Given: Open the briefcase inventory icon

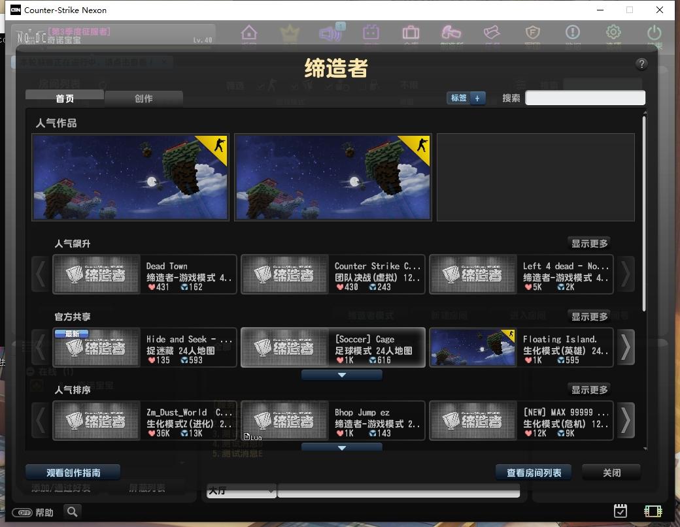Looking at the screenshot, I should click(411, 33).
